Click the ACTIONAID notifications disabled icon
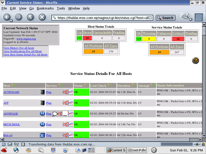The image size is (206, 154). click(x=65, y=92)
